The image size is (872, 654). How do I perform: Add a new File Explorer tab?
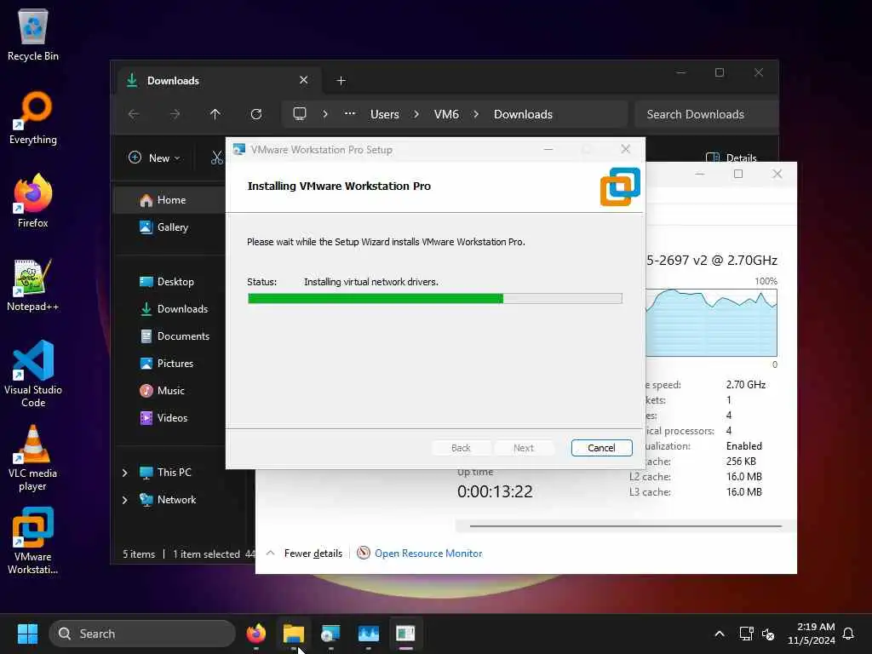point(341,81)
